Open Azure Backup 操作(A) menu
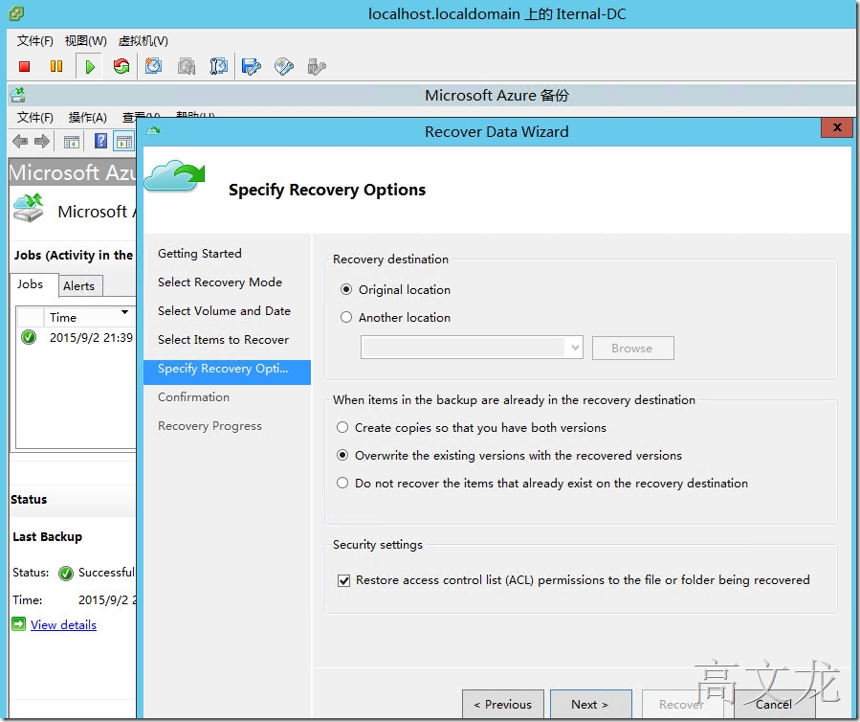The width and height of the screenshot is (860, 722). (x=88, y=117)
